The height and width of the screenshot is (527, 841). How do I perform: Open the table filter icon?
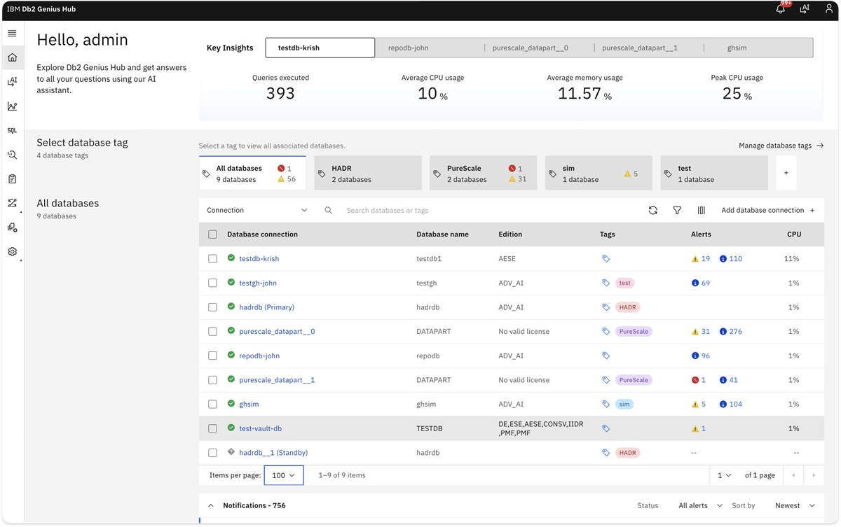[x=677, y=210]
